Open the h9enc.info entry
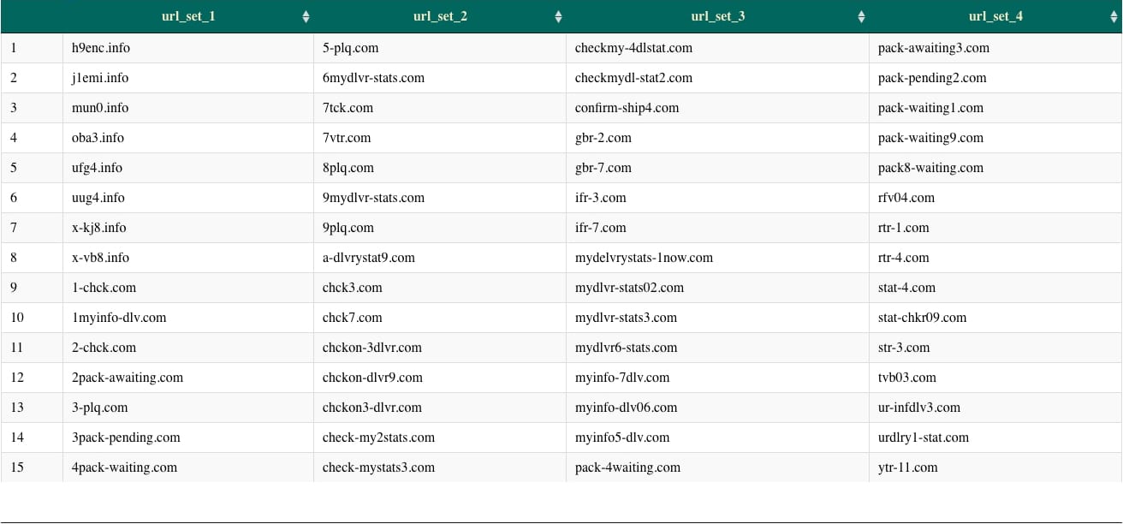Screen dimensions: 1123x524 (100, 48)
